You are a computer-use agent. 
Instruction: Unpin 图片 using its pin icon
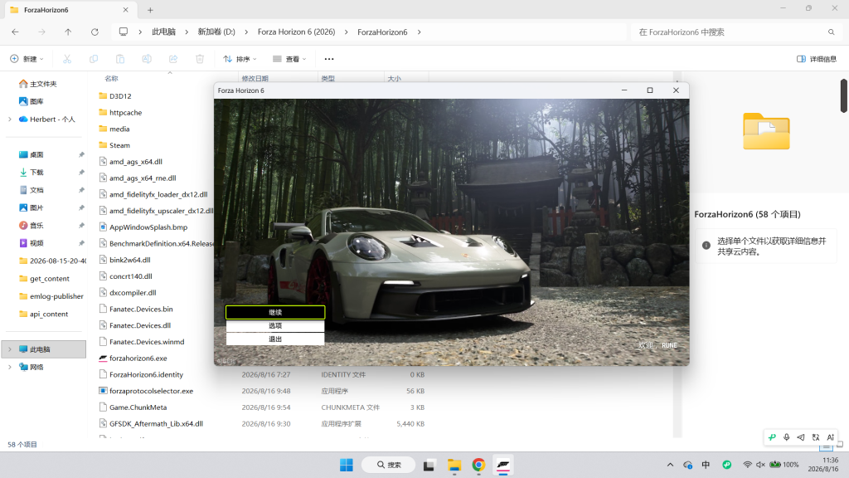(81, 207)
